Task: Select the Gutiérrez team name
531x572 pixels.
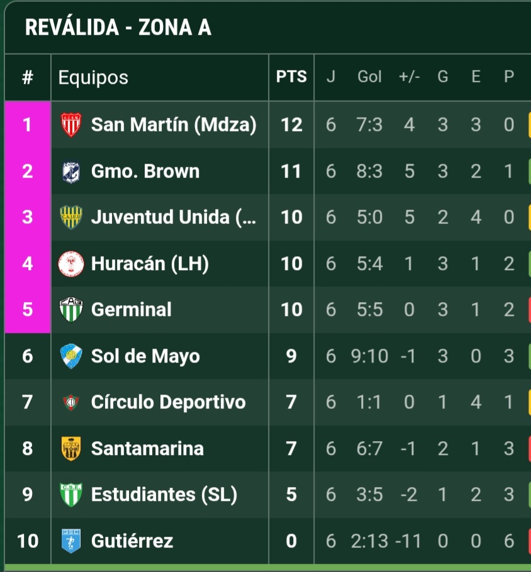Action: (132, 541)
